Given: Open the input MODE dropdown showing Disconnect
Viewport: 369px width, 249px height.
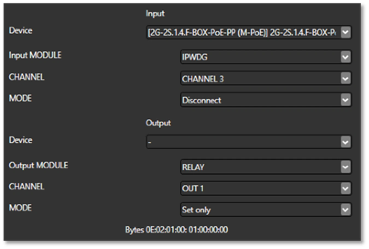Looking at the screenshot, I should 260,100.
